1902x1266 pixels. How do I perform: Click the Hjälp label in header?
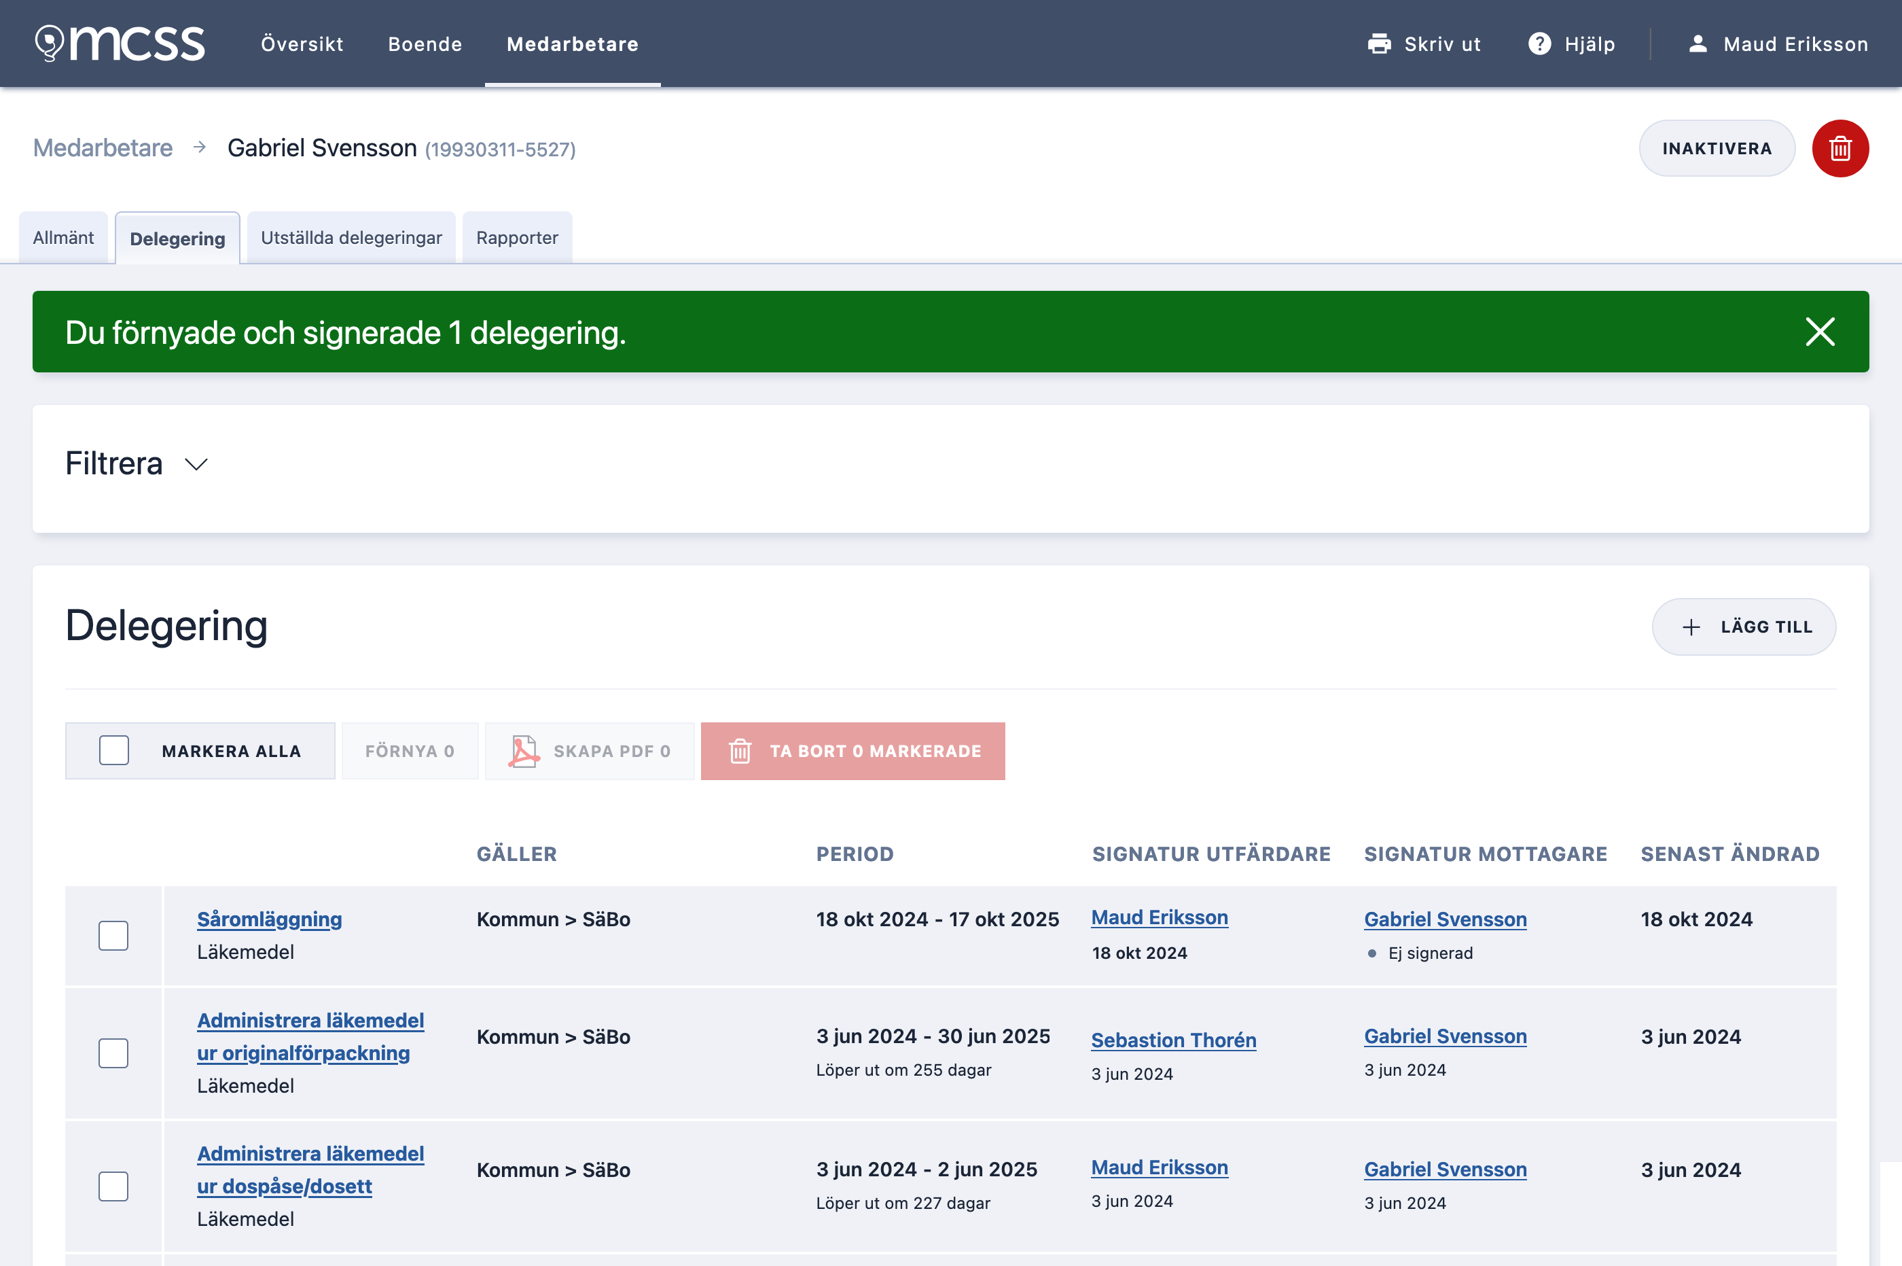coord(1590,43)
